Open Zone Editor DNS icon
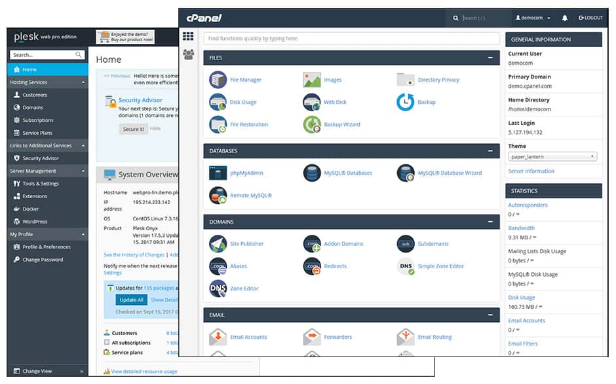 (218, 288)
